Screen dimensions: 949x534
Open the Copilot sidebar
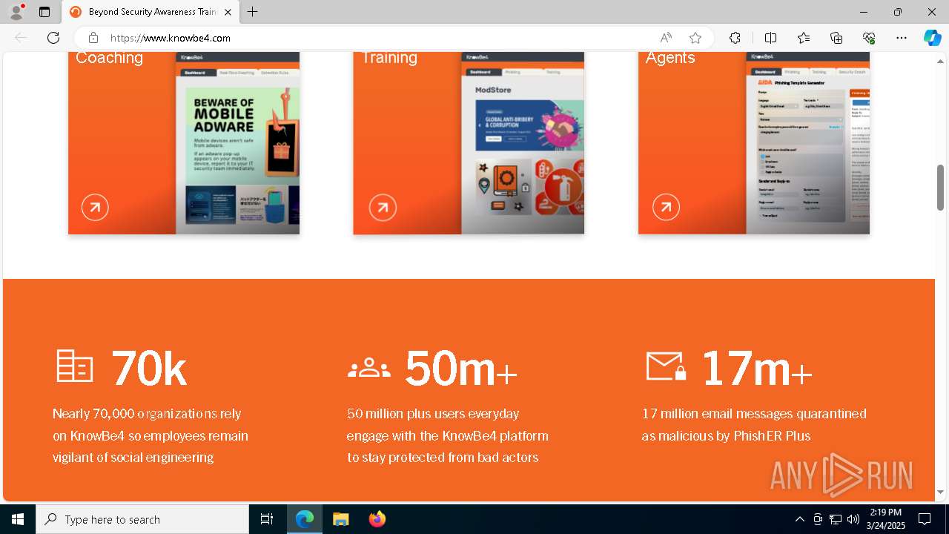[x=932, y=38]
